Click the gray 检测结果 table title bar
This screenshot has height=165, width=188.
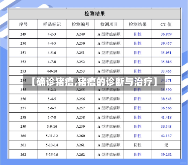coord(95,14)
